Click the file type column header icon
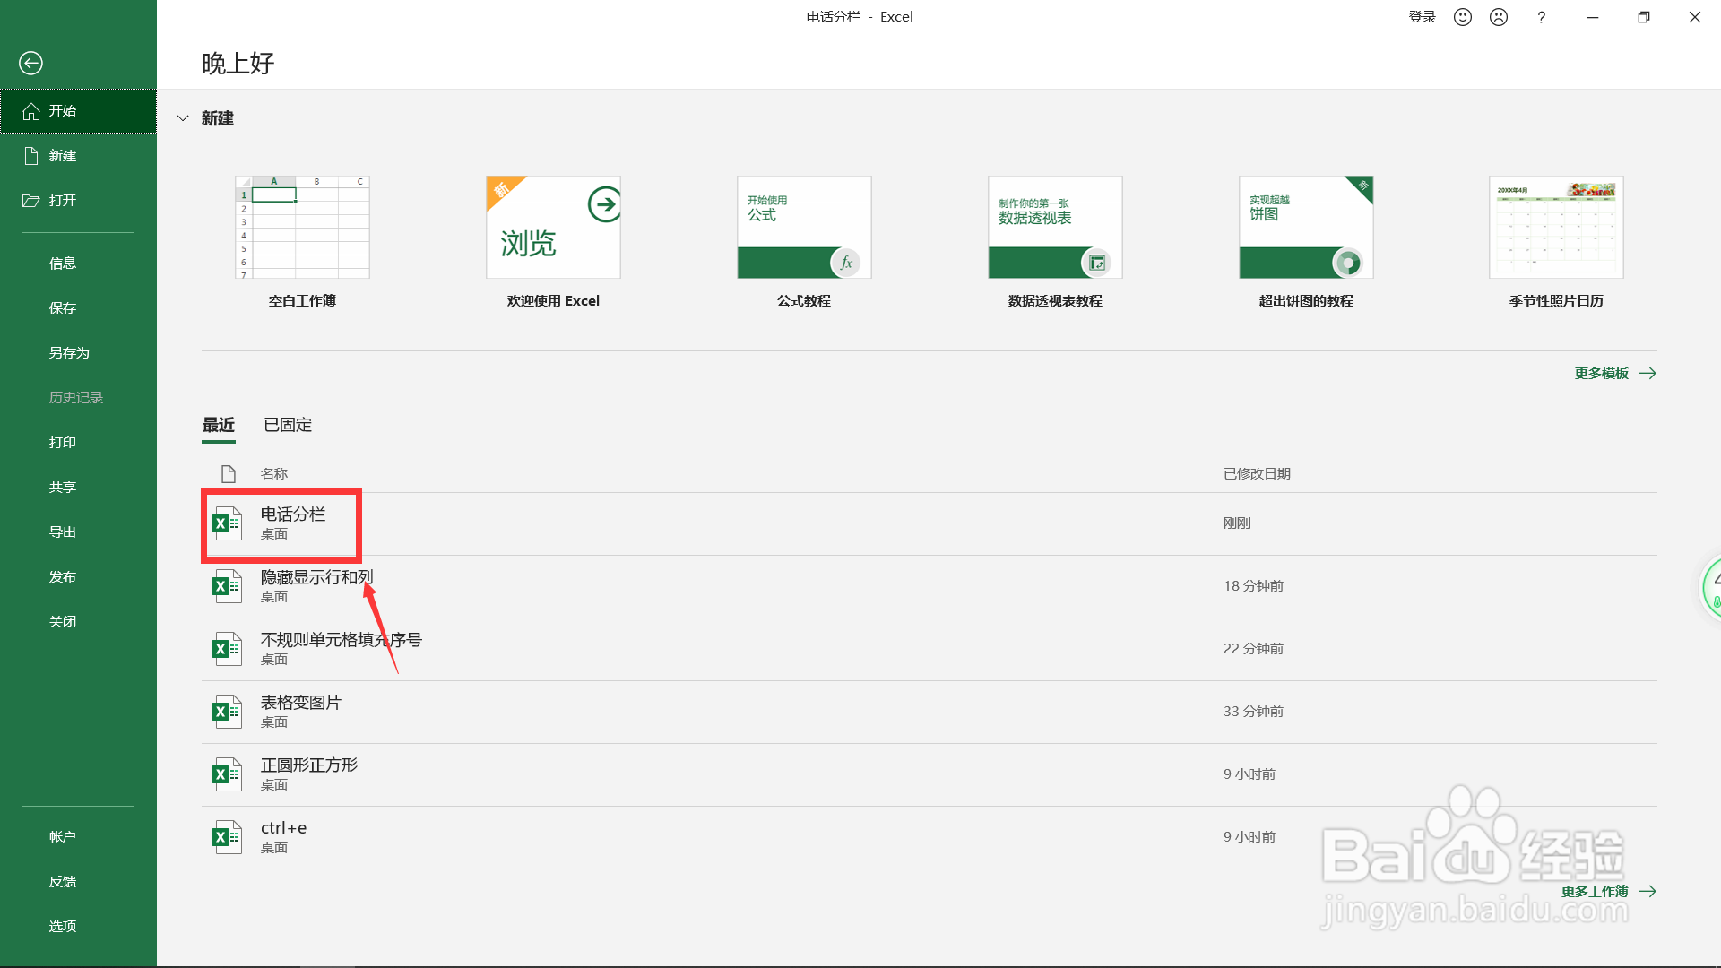1721x968 pixels. pyautogui.click(x=229, y=473)
